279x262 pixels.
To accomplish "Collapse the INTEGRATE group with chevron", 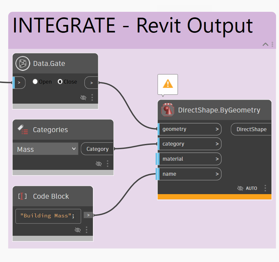I will (x=265, y=44).
